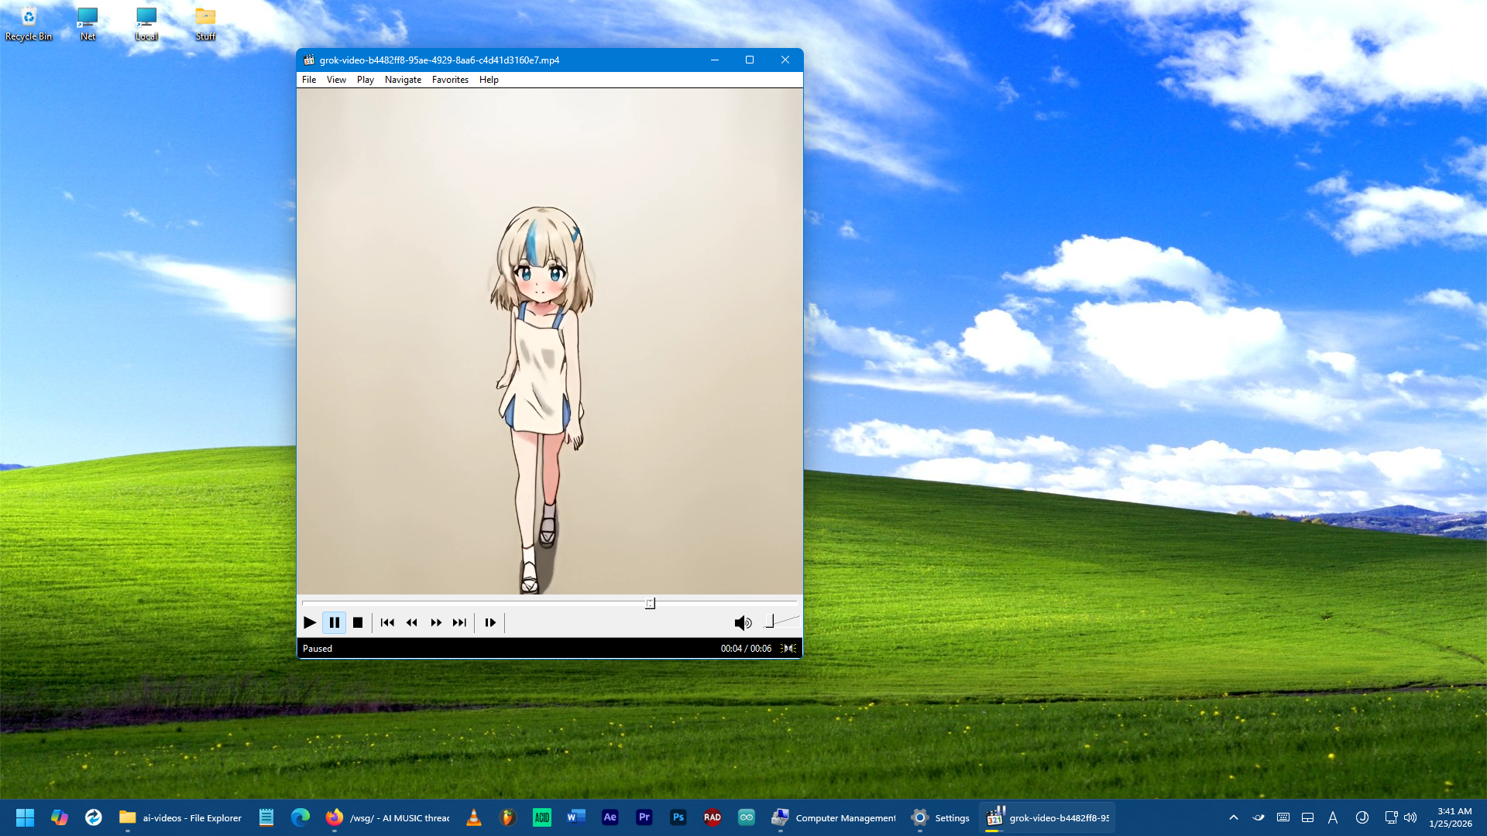This screenshot has height=836, width=1487.
Task: Expand the Play menu
Action: click(365, 80)
